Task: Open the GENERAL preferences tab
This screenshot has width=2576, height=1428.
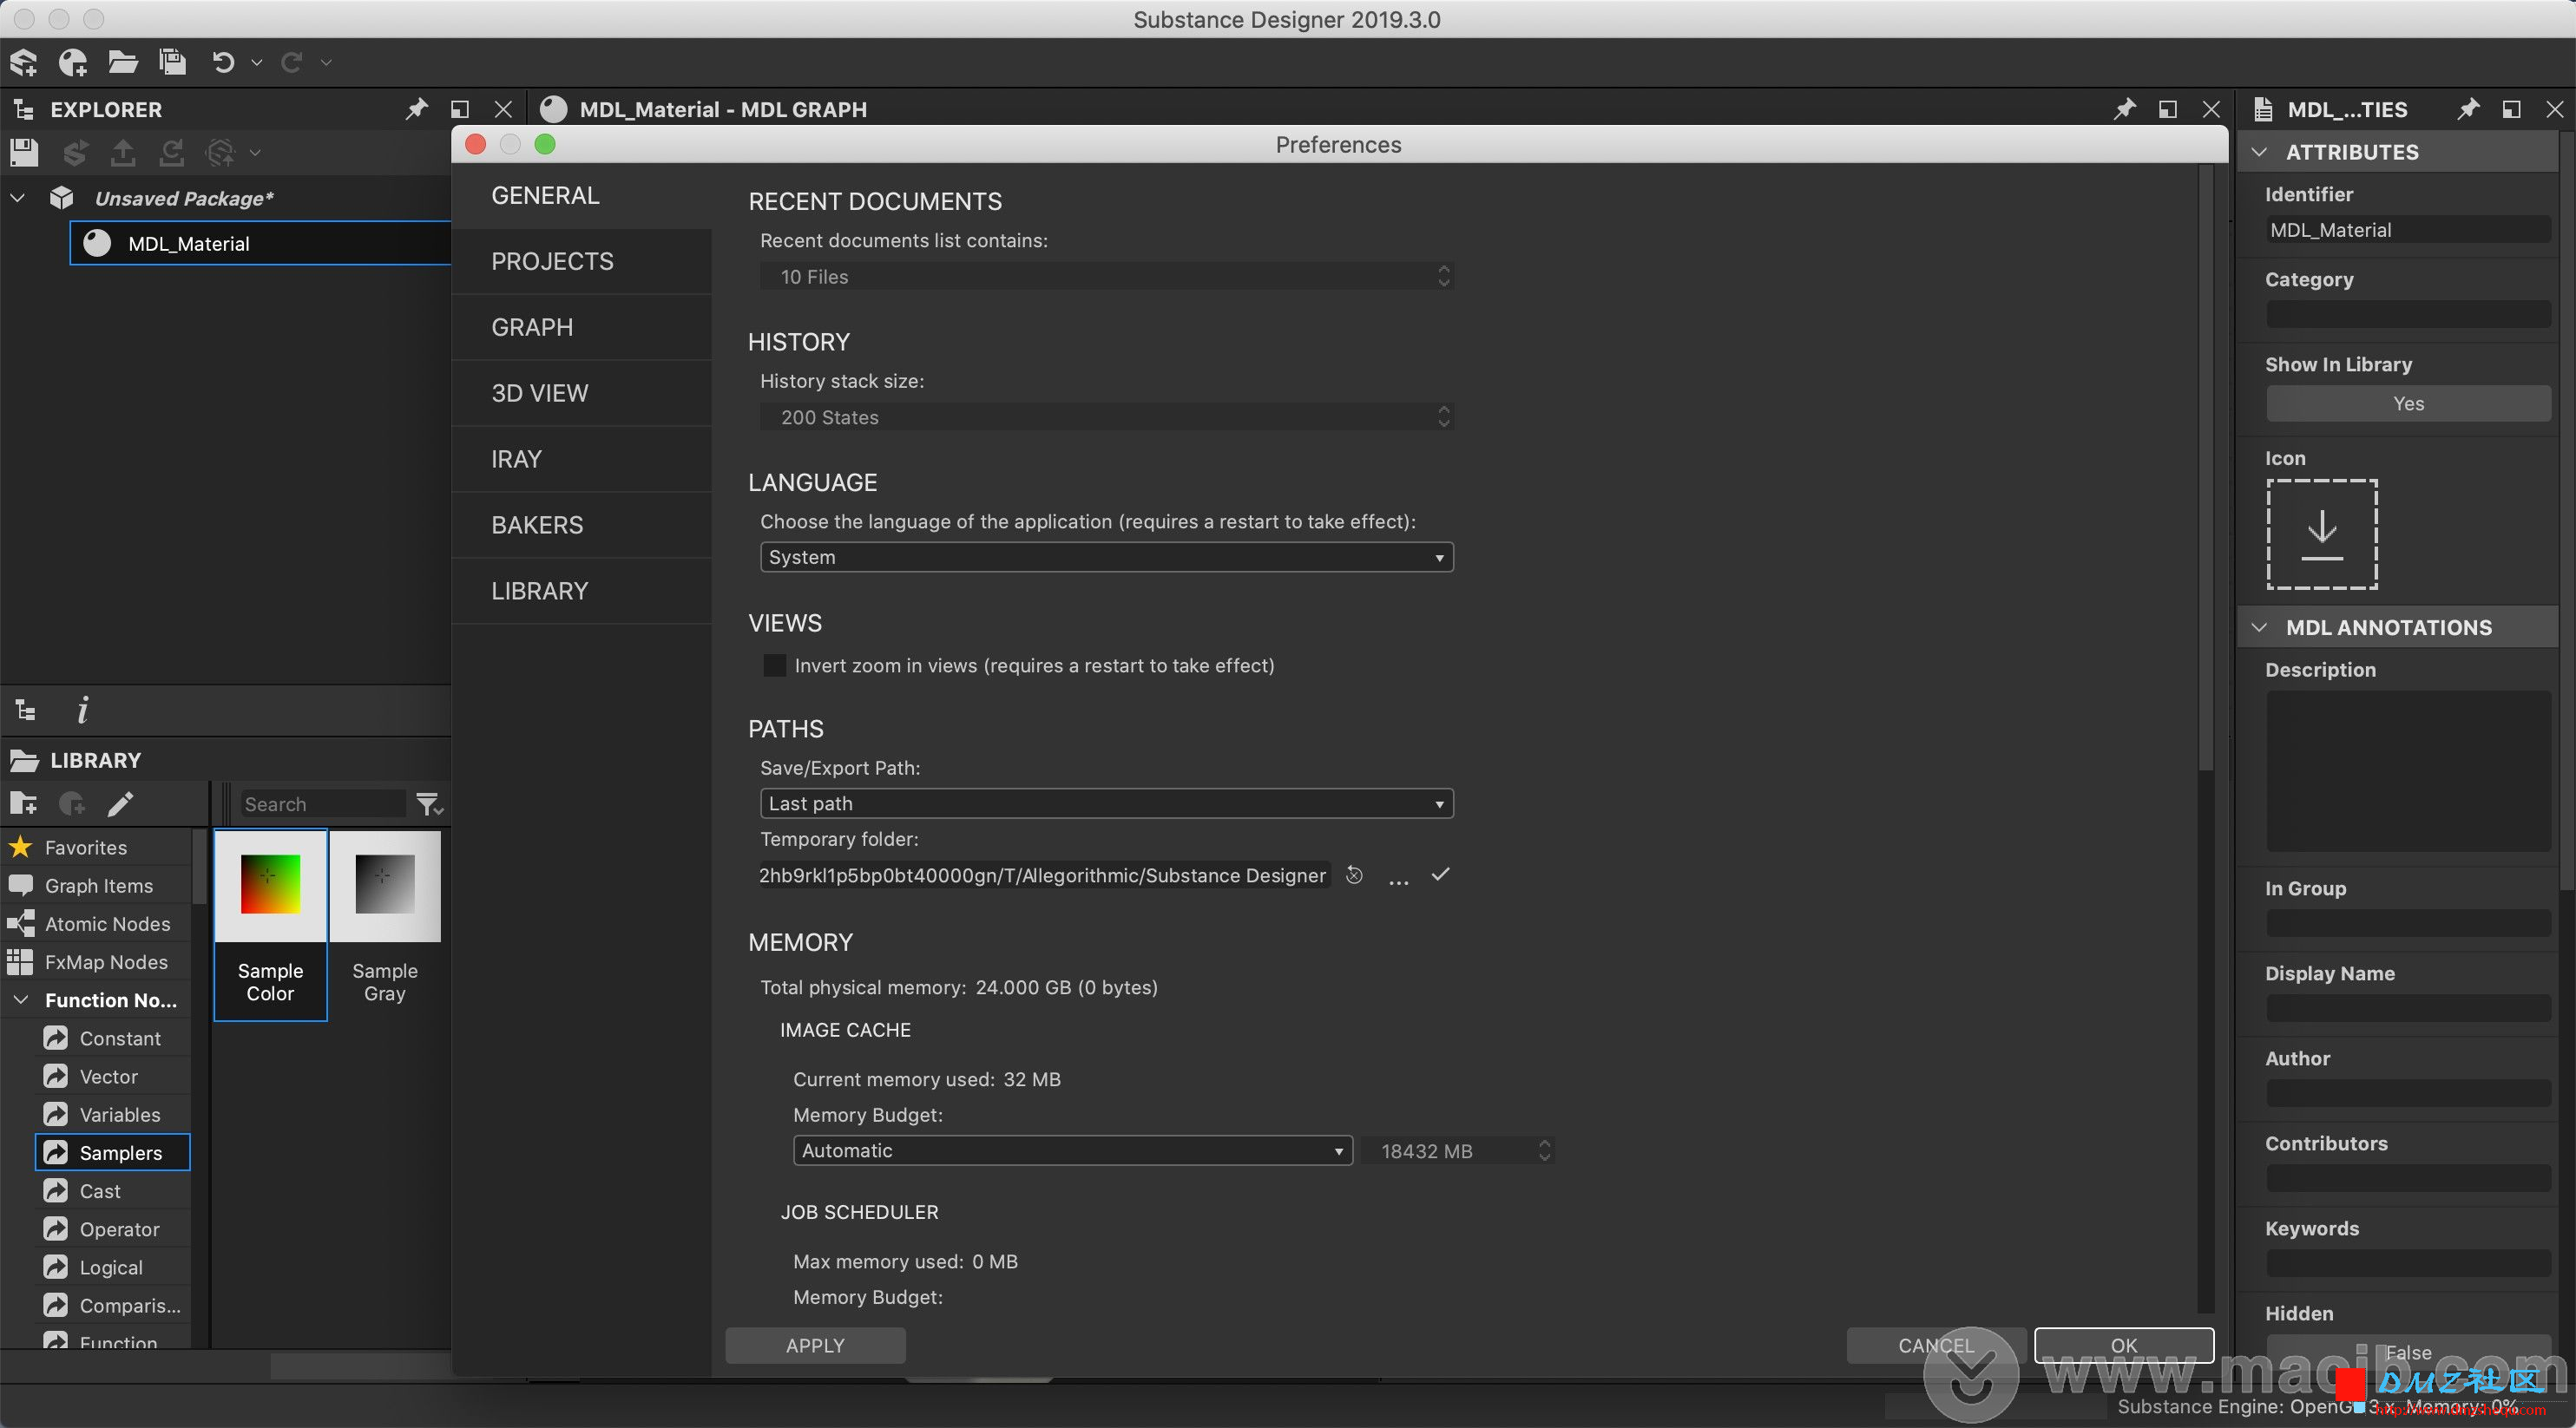Action: 581,196
